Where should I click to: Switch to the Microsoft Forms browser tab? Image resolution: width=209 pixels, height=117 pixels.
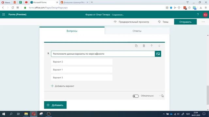point(43,2)
